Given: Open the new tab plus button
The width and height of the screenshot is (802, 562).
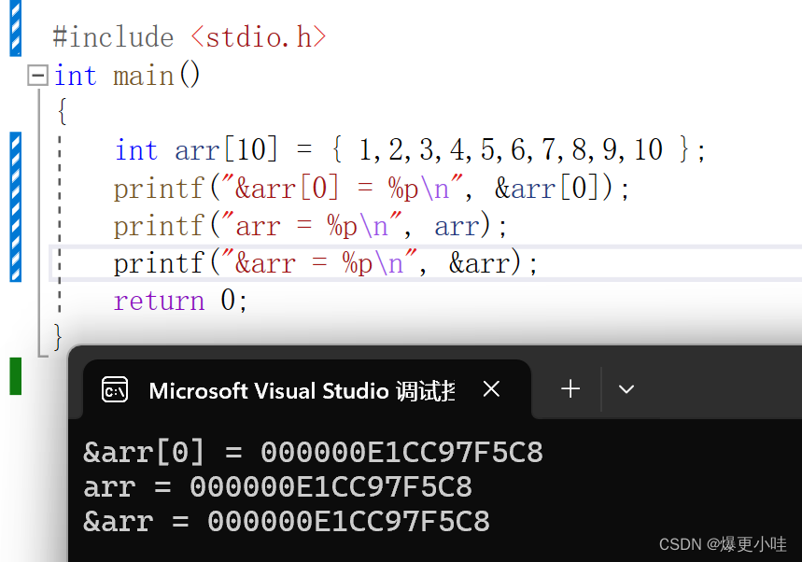Looking at the screenshot, I should 570,388.
